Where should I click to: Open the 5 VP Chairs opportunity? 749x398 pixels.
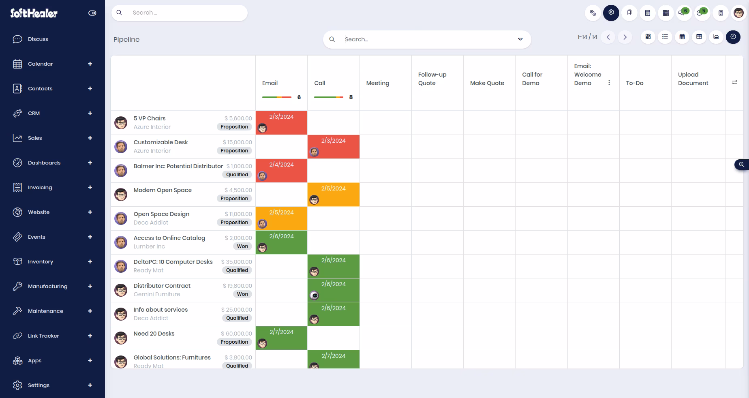tap(150, 118)
